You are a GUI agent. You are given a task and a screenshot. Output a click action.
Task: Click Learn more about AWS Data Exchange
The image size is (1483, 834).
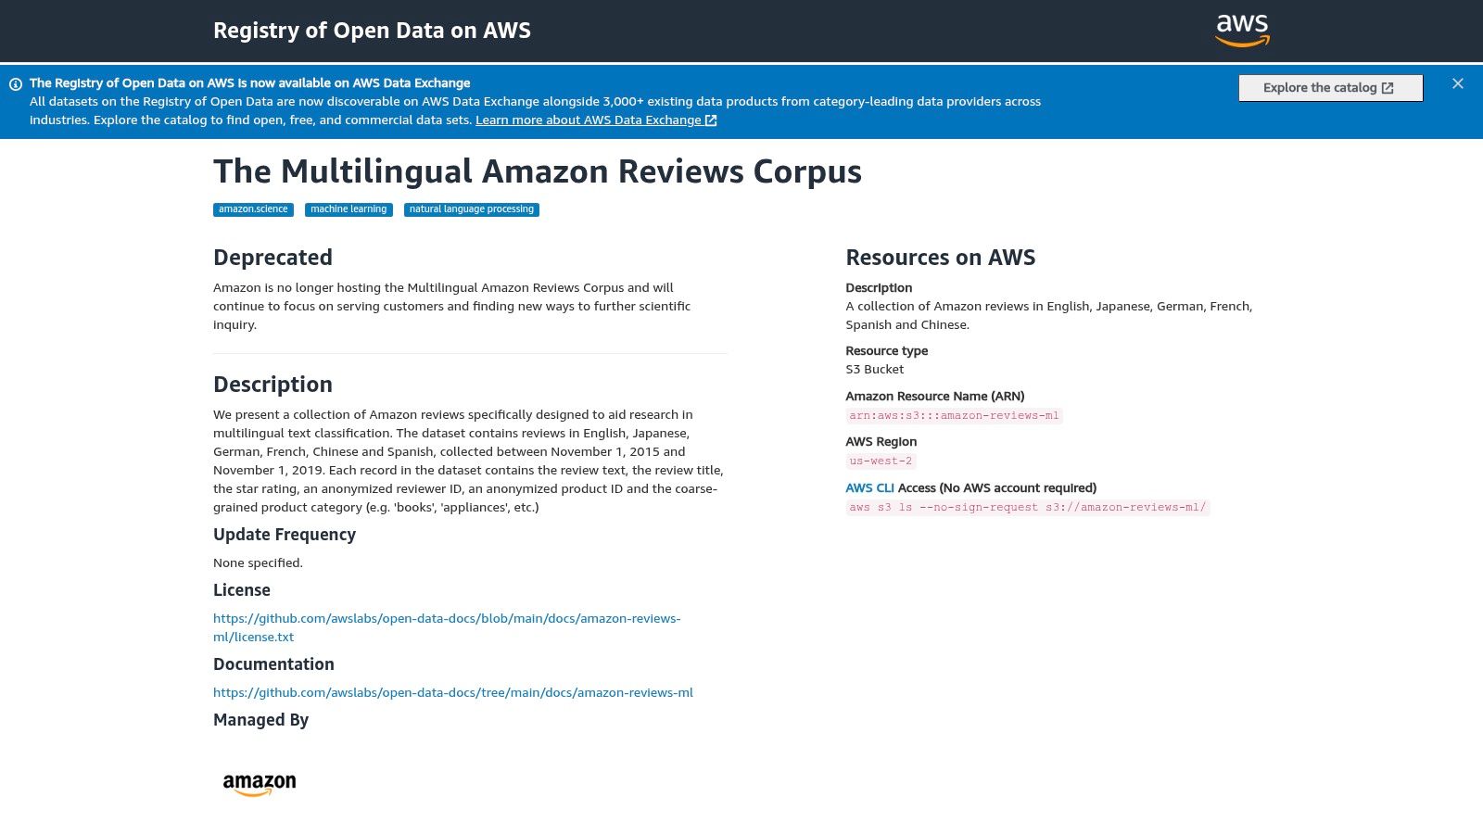pyautogui.click(x=589, y=120)
